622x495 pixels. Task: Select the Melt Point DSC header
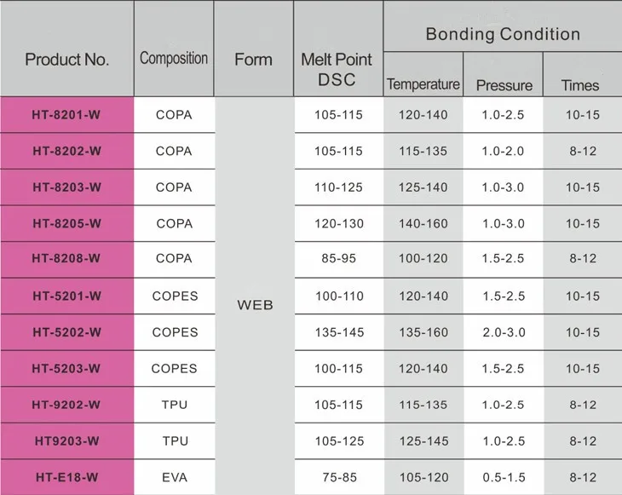pos(337,70)
